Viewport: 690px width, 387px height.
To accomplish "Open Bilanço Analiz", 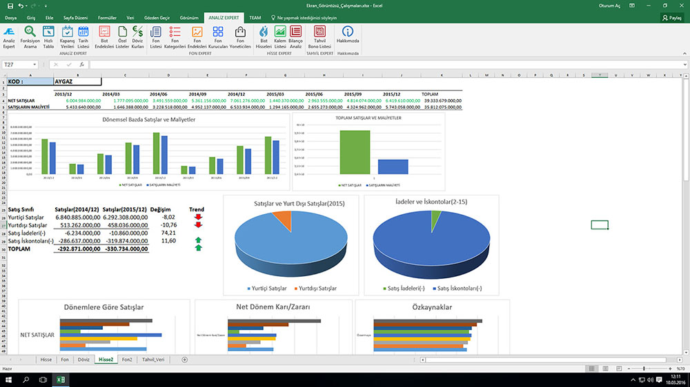I will coord(296,37).
